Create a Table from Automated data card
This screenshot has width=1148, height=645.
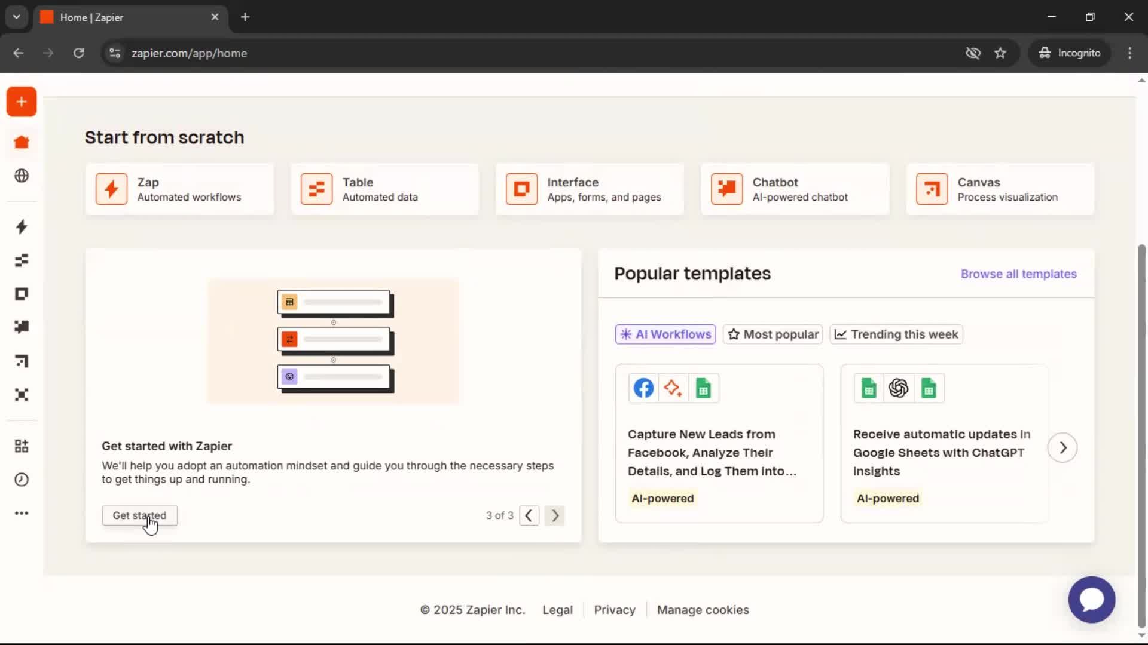click(384, 189)
